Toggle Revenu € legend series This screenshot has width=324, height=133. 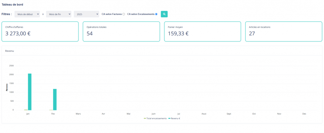point(174,118)
